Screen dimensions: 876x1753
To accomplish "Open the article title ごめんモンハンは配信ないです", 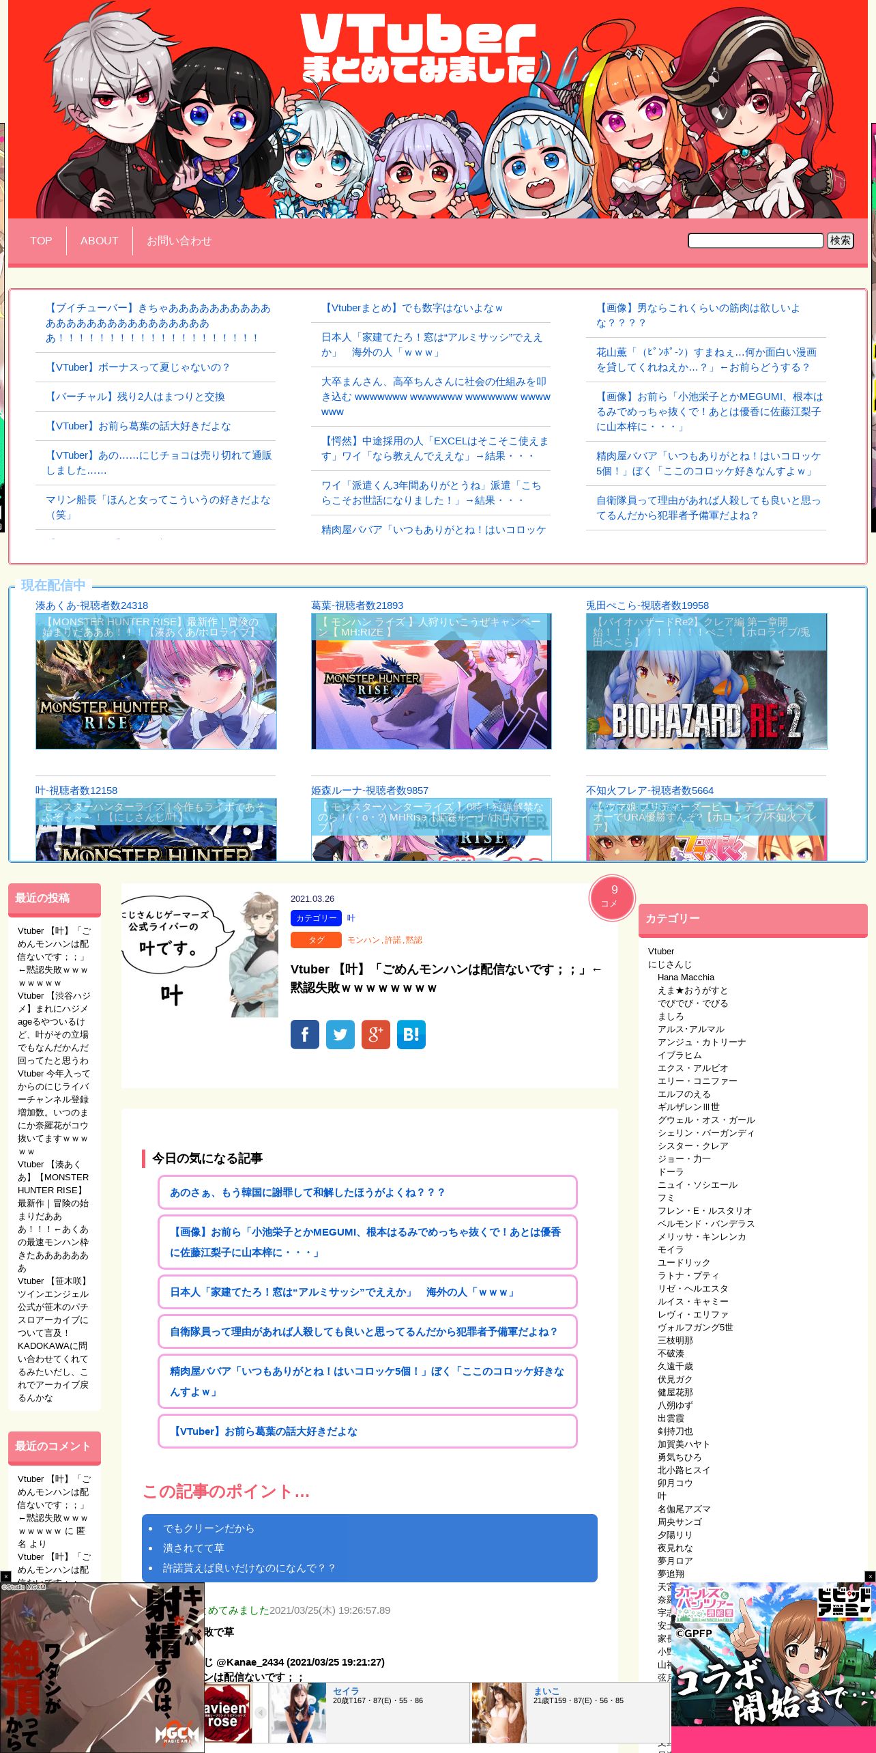I will (446, 978).
